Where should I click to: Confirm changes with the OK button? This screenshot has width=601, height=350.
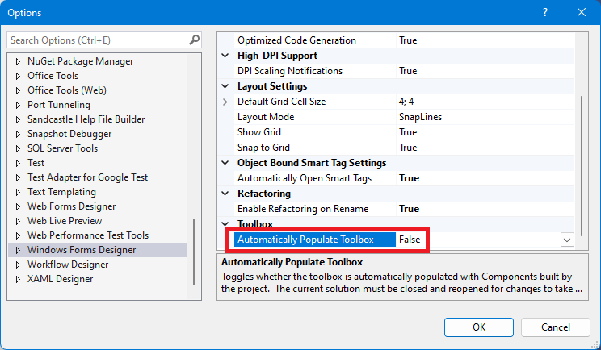pos(479,327)
